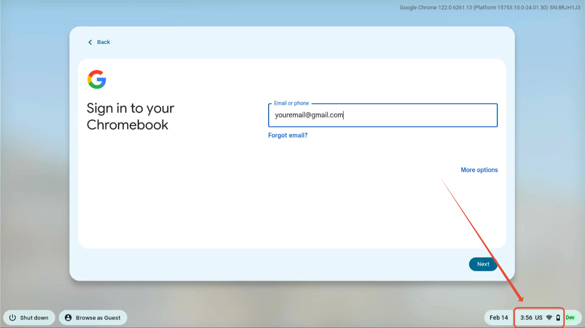Viewport: 585px width, 328px height.
Task: Click the Back arrow chevron icon
Action: [x=90, y=42]
